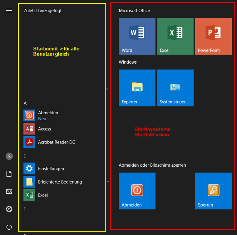Image resolution: width=237 pixels, height=235 pixels.
Task: Open settings gear in left sidebar
Action: [9, 209]
